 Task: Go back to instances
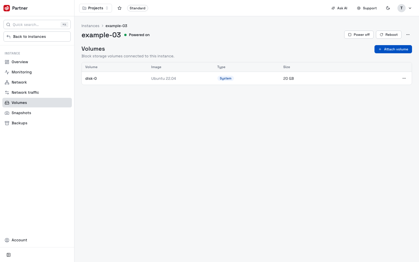[37, 37]
